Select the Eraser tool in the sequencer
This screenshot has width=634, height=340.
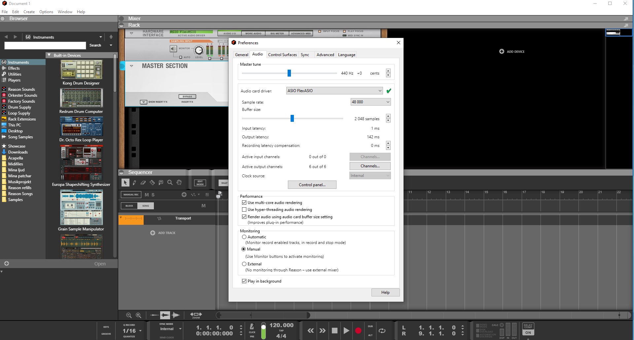(x=143, y=183)
